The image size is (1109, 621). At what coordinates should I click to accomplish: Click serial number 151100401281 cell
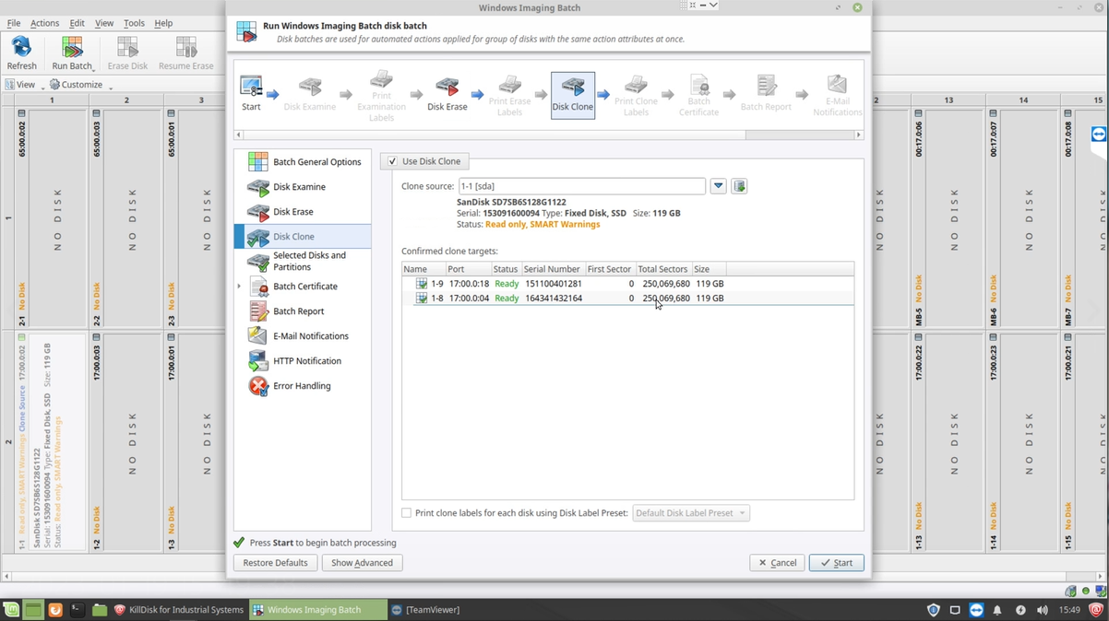click(x=554, y=284)
